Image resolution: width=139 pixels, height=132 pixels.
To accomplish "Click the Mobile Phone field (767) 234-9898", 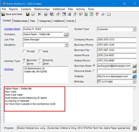I will [117, 61].
